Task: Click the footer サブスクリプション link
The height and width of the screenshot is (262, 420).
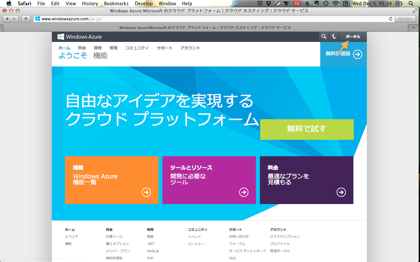Action: click(x=285, y=236)
